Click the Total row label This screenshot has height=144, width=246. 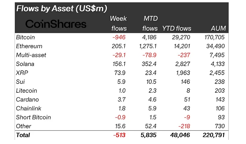click(23, 135)
